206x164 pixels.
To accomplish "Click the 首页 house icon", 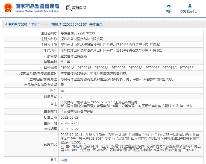I will point(169,6).
